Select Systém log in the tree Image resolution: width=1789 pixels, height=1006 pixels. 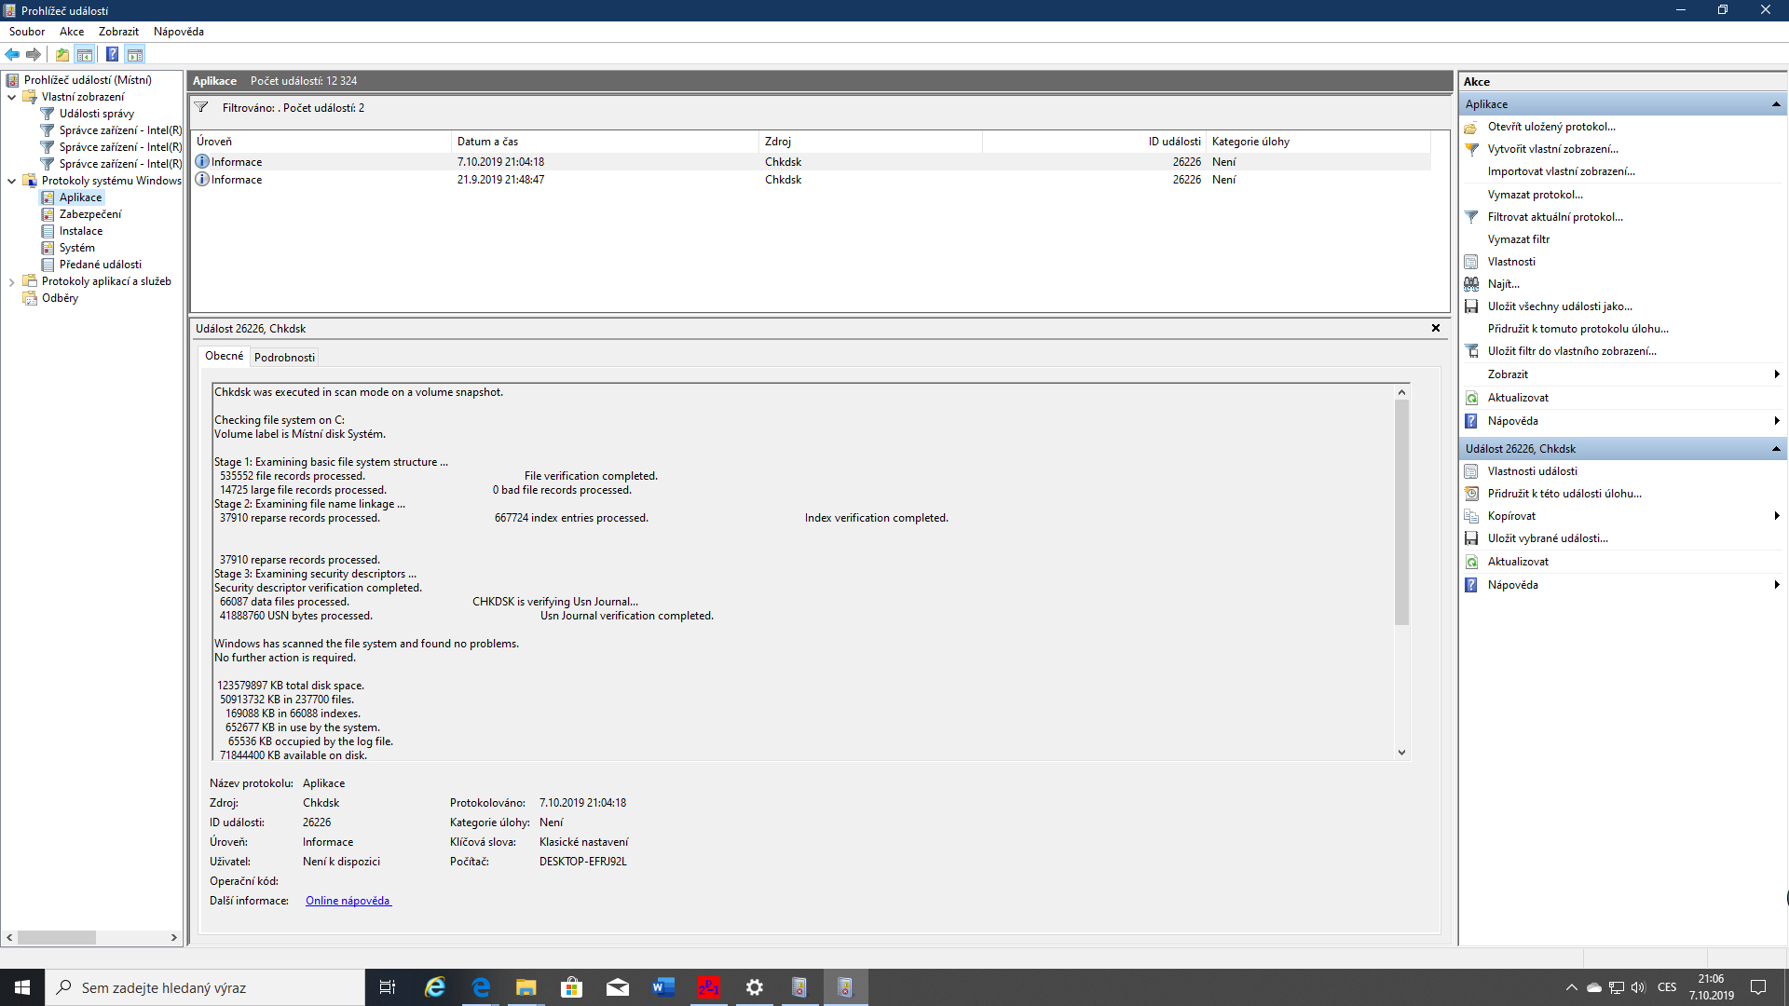click(x=76, y=248)
